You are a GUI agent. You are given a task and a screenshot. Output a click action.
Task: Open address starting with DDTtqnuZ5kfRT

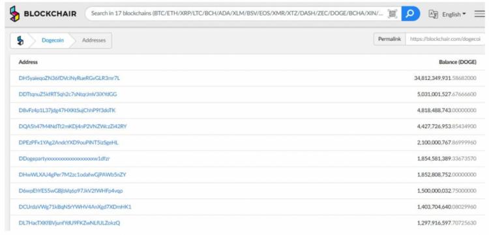tap(68, 94)
